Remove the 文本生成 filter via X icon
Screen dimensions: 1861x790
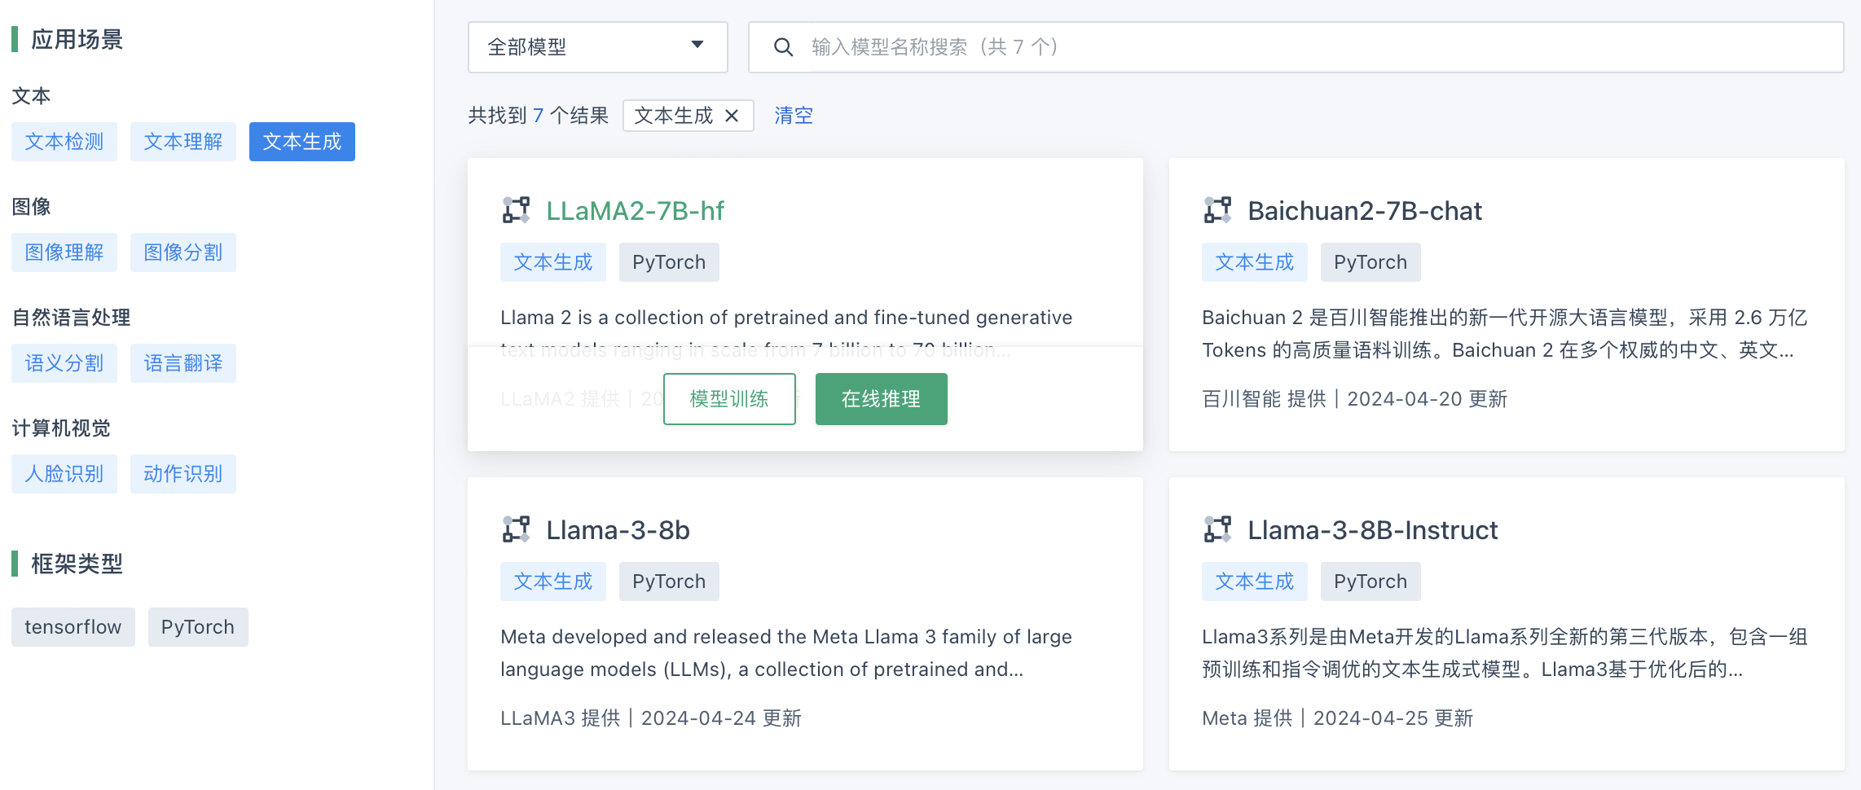tap(732, 116)
